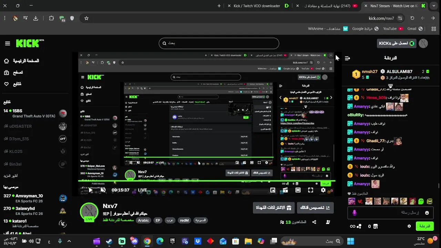Select the EP tag
Screen dimensions: 441x248
[x=158, y=220]
